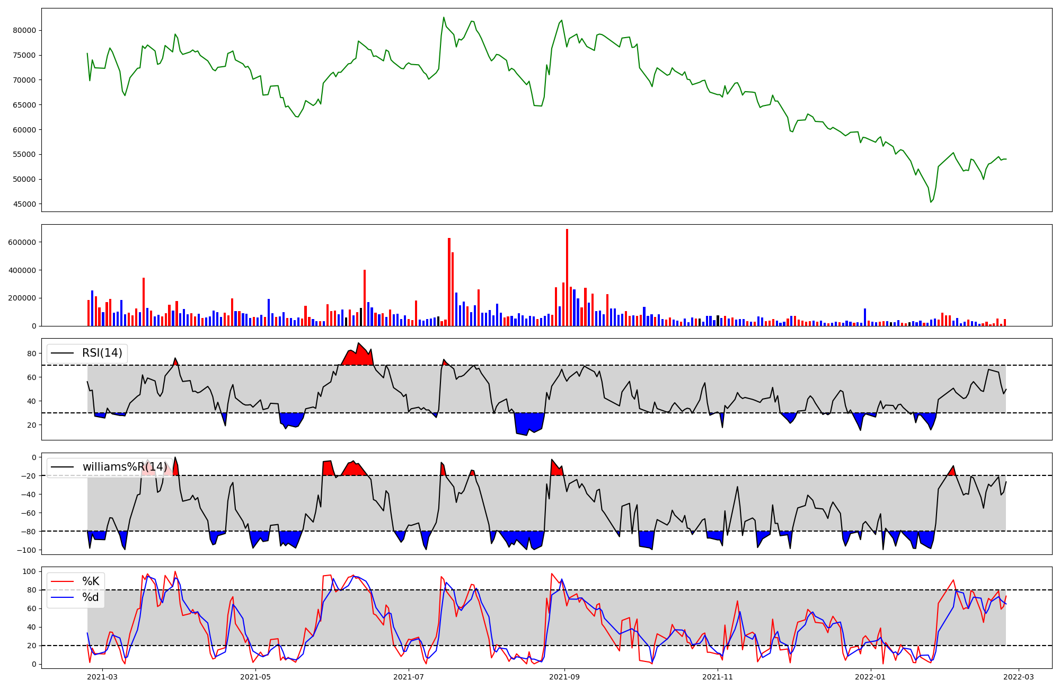Image resolution: width=1060 pixels, height=689 pixels.
Task: Click the RSI(14) legend label
Action: [x=102, y=353]
